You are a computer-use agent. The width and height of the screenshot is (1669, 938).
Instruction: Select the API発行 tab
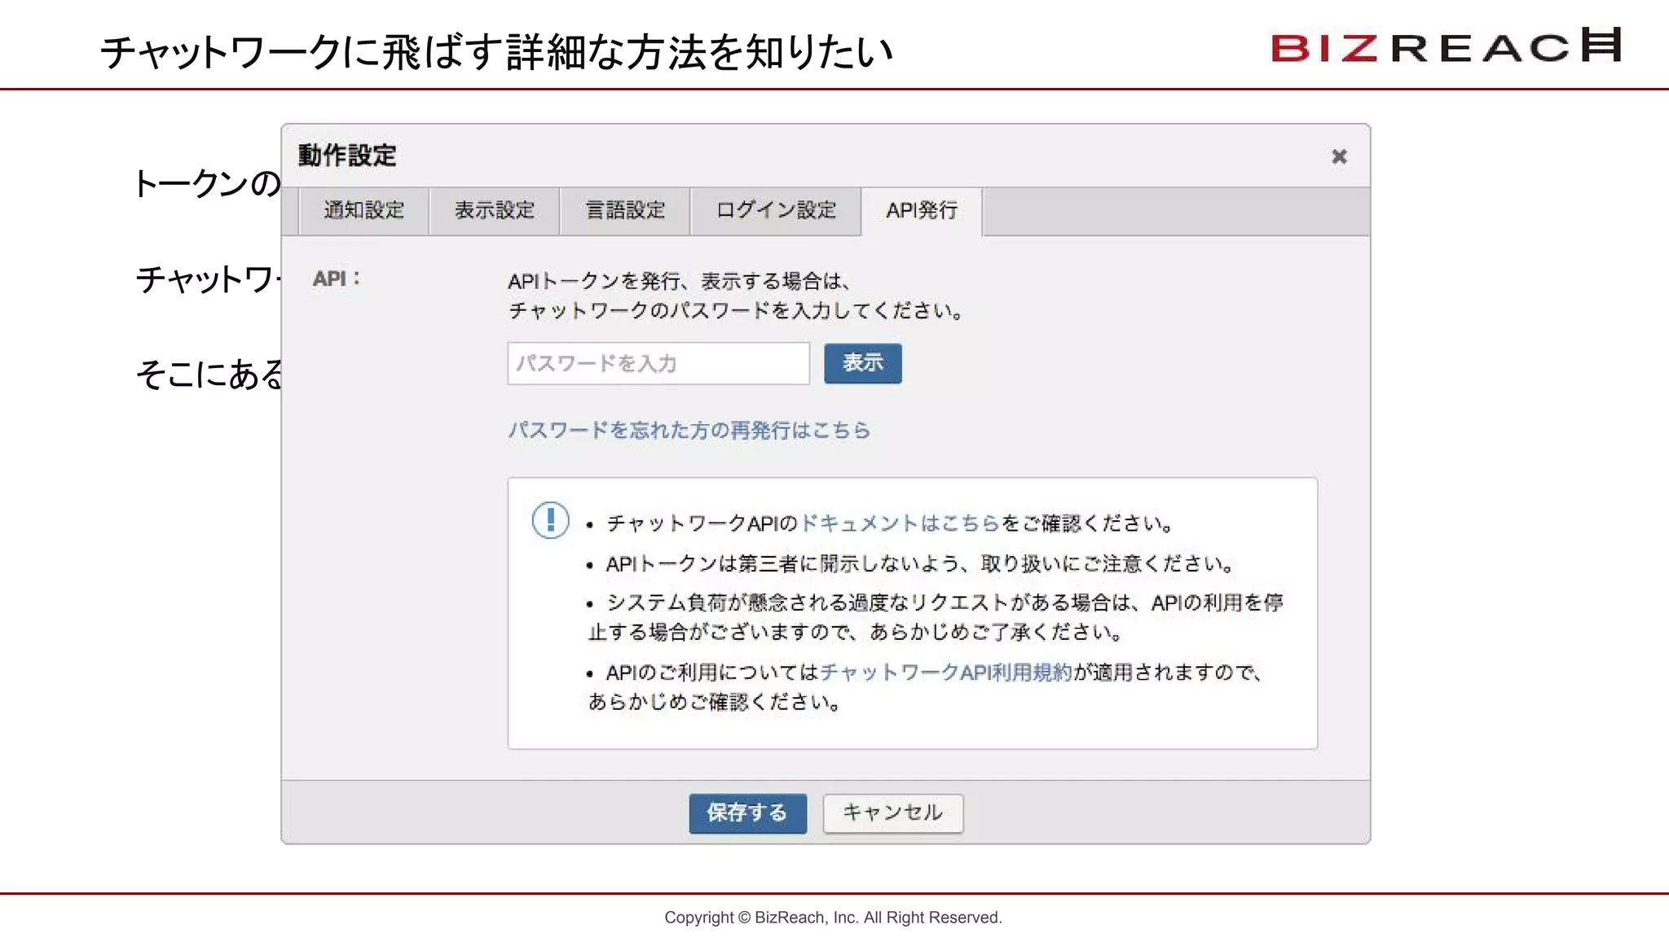tap(922, 211)
